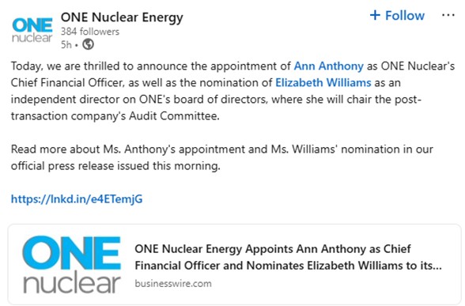This screenshot has height=306, width=465.
Task: Click Chief Financial Officer text in post body
Action: click(67, 82)
